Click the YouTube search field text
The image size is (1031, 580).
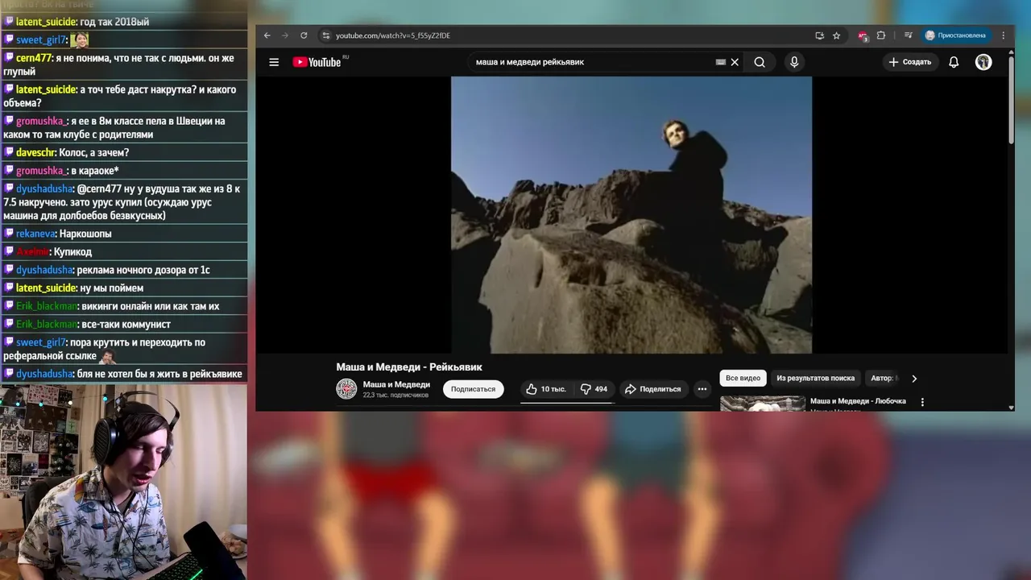(530, 62)
